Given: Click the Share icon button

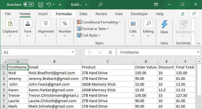Looking at the screenshot, I should coord(183,14).
